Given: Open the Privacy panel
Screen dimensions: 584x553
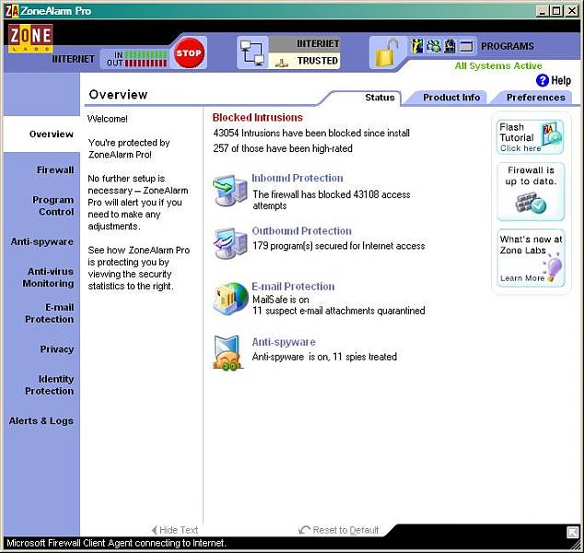Looking at the screenshot, I should [x=56, y=349].
